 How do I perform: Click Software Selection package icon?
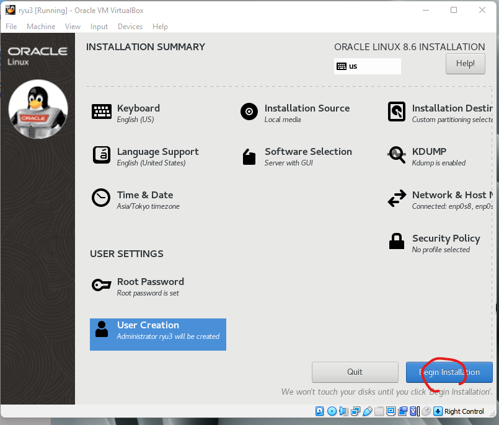[249, 157]
